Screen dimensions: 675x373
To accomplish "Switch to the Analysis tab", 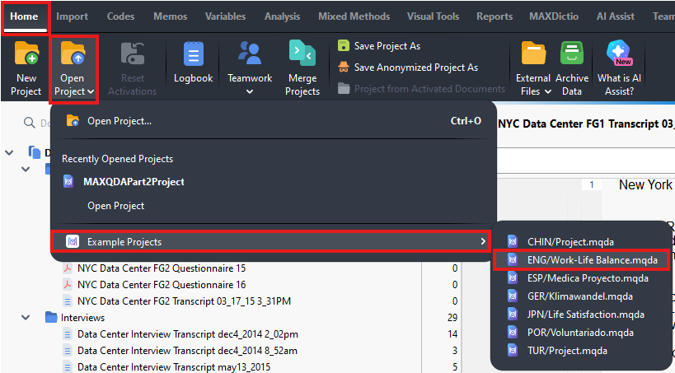I will tap(282, 16).
